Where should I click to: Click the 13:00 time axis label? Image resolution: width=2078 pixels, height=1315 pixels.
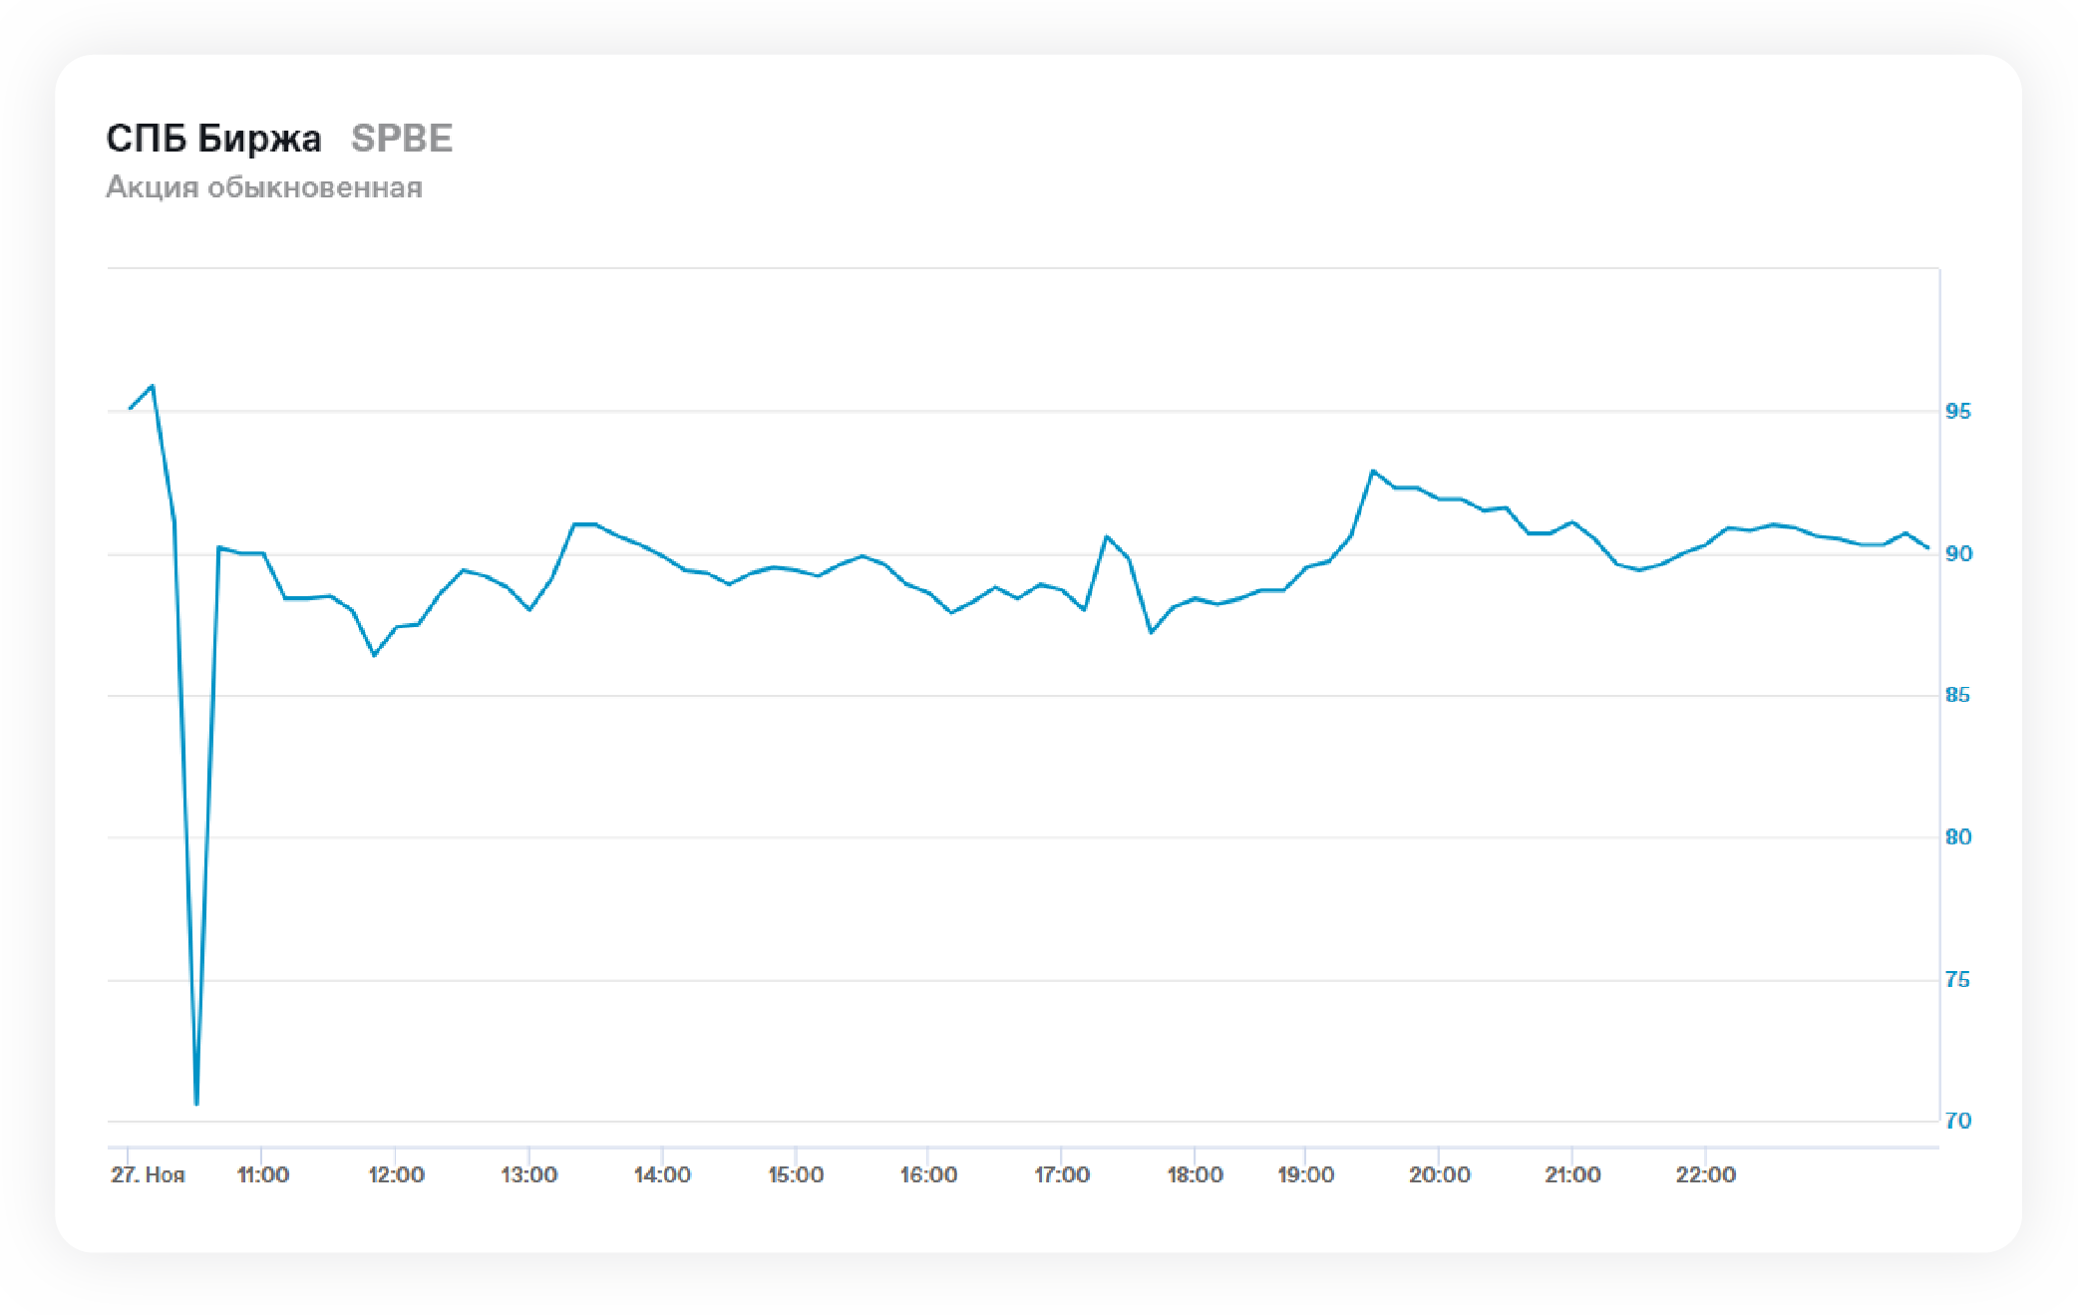(x=528, y=1174)
